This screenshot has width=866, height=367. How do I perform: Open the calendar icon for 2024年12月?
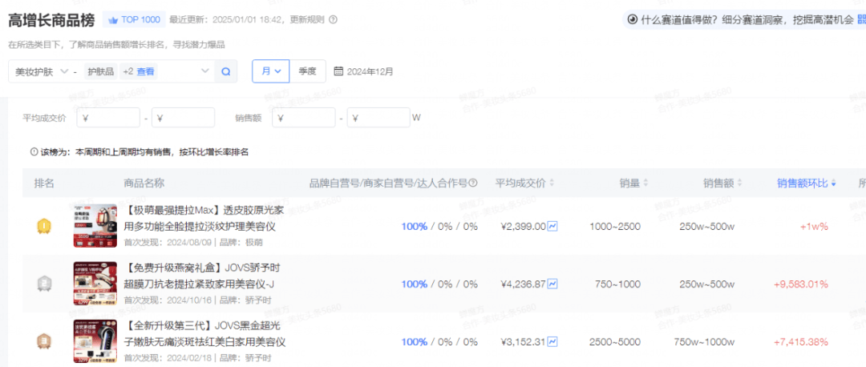point(338,71)
